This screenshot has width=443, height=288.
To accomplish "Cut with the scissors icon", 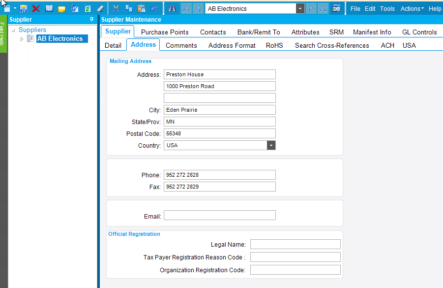I will click(x=116, y=8).
